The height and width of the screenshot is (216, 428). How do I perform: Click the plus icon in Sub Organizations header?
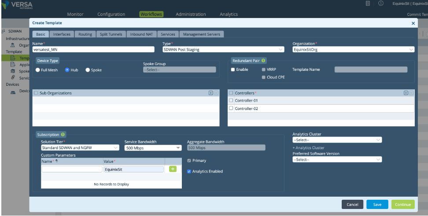coord(210,93)
